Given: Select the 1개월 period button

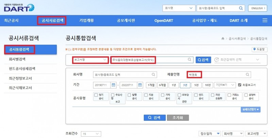Looking at the screenshot, I should coord(151,85).
